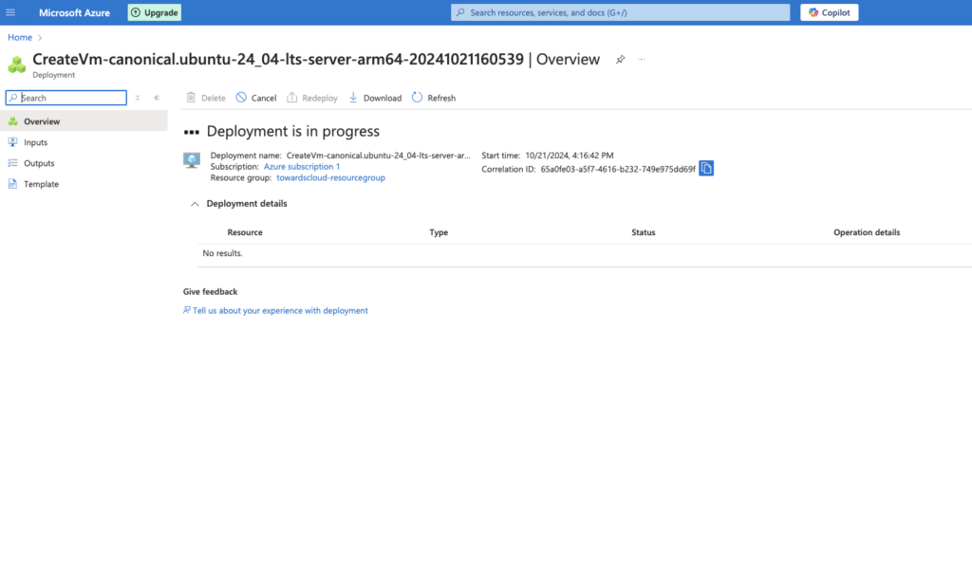Open the Inputs menu item
Screen dimensions: 972x569
[84, 142]
